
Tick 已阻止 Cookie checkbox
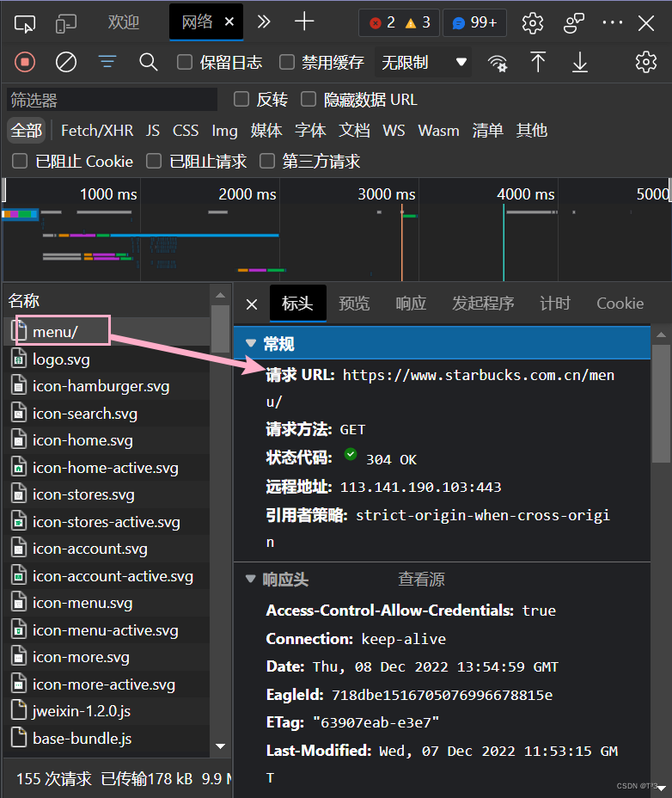pyautogui.click(x=19, y=162)
